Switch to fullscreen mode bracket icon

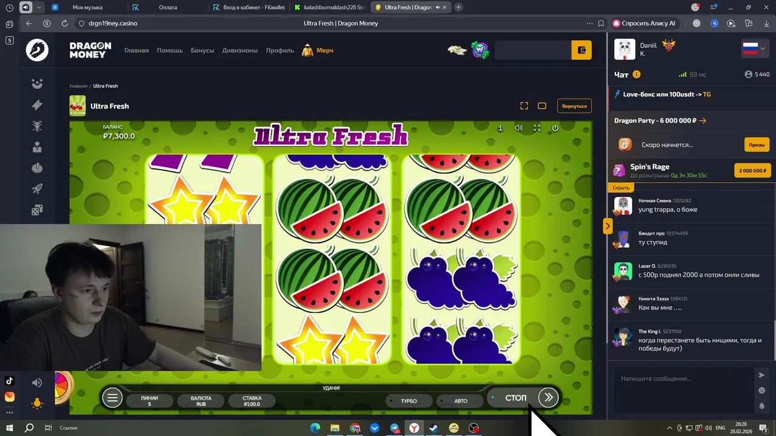pos(524,106)
